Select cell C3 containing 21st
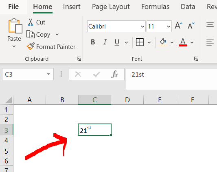The image size is (217, 172). tap(95, 130)
